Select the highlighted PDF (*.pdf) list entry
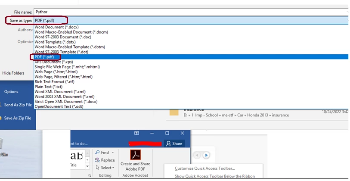The image size is (350, 181). tap(191, 57)
